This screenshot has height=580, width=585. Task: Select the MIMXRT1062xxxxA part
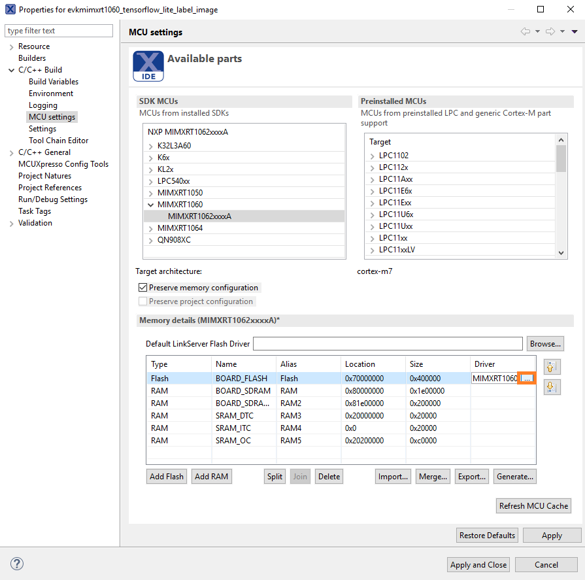(244, 216)
